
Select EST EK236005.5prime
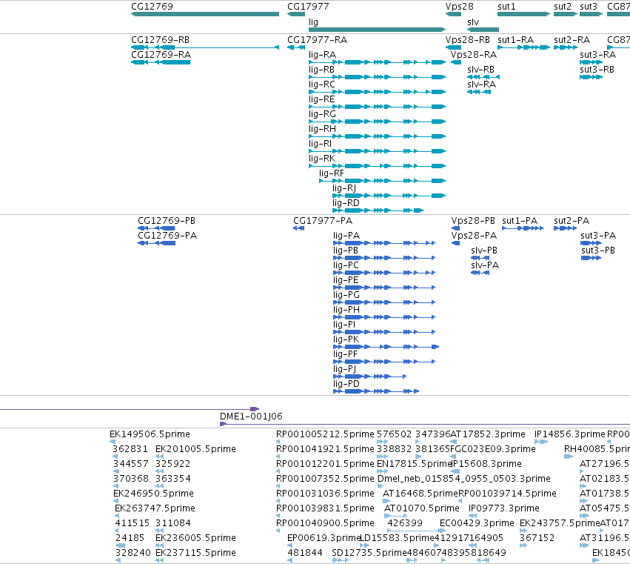pos(159,546)
